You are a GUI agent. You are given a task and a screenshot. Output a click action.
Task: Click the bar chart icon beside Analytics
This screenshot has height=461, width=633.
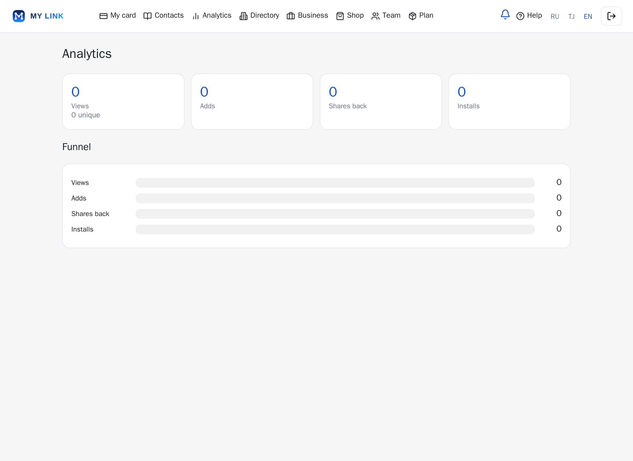pos(196,16)
